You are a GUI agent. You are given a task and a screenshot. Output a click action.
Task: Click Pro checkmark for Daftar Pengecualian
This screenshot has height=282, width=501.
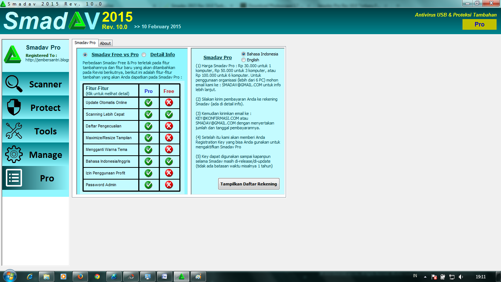coord(149,126)
